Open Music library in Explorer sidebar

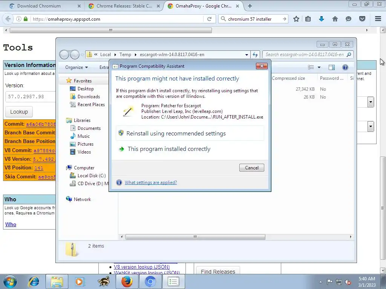(x=83, y=136)
